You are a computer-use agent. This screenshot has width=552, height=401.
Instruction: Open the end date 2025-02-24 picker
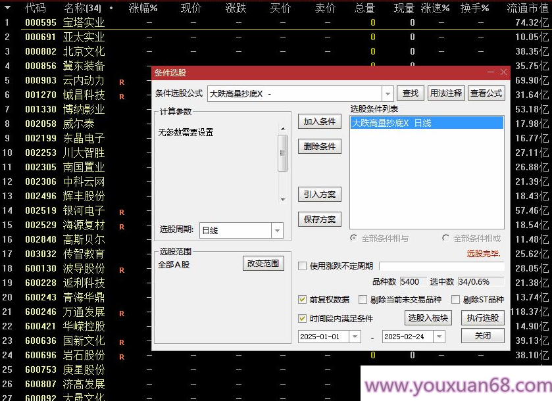pos(440,336)
